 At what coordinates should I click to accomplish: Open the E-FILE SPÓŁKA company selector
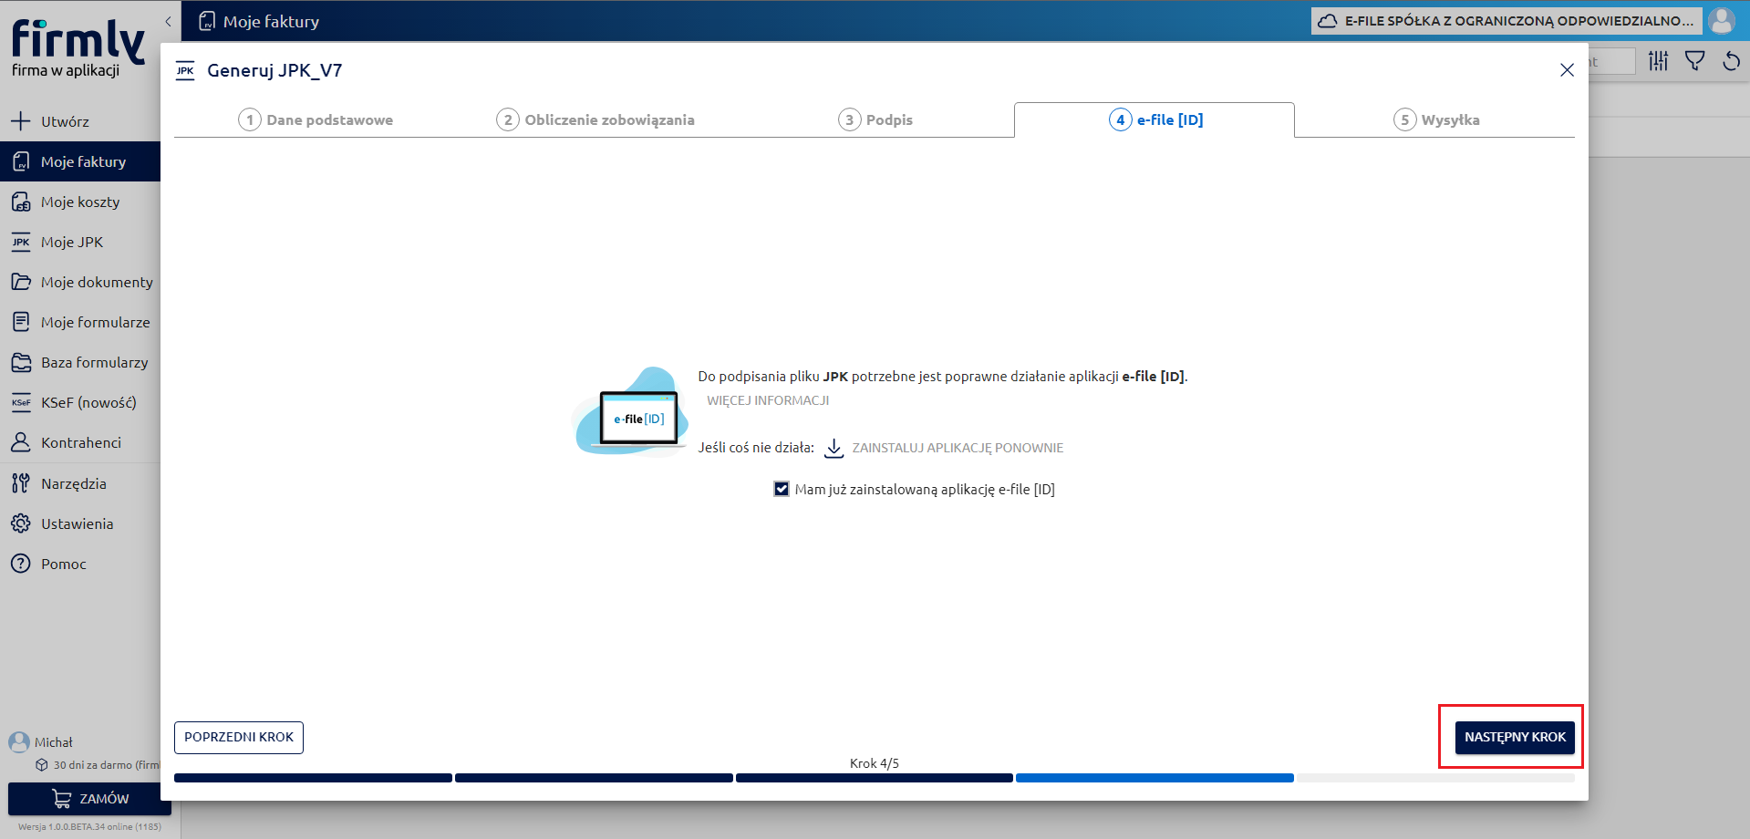click(1506, 20)
